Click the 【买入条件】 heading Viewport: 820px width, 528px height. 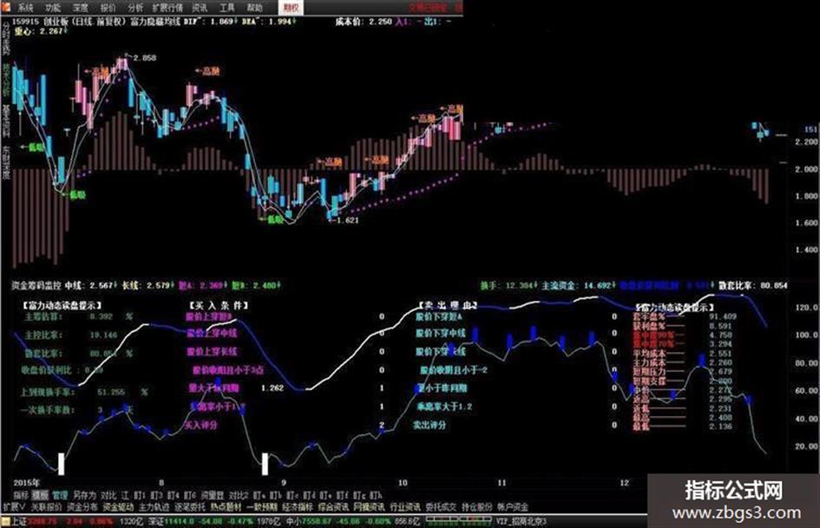pos(218,305)
